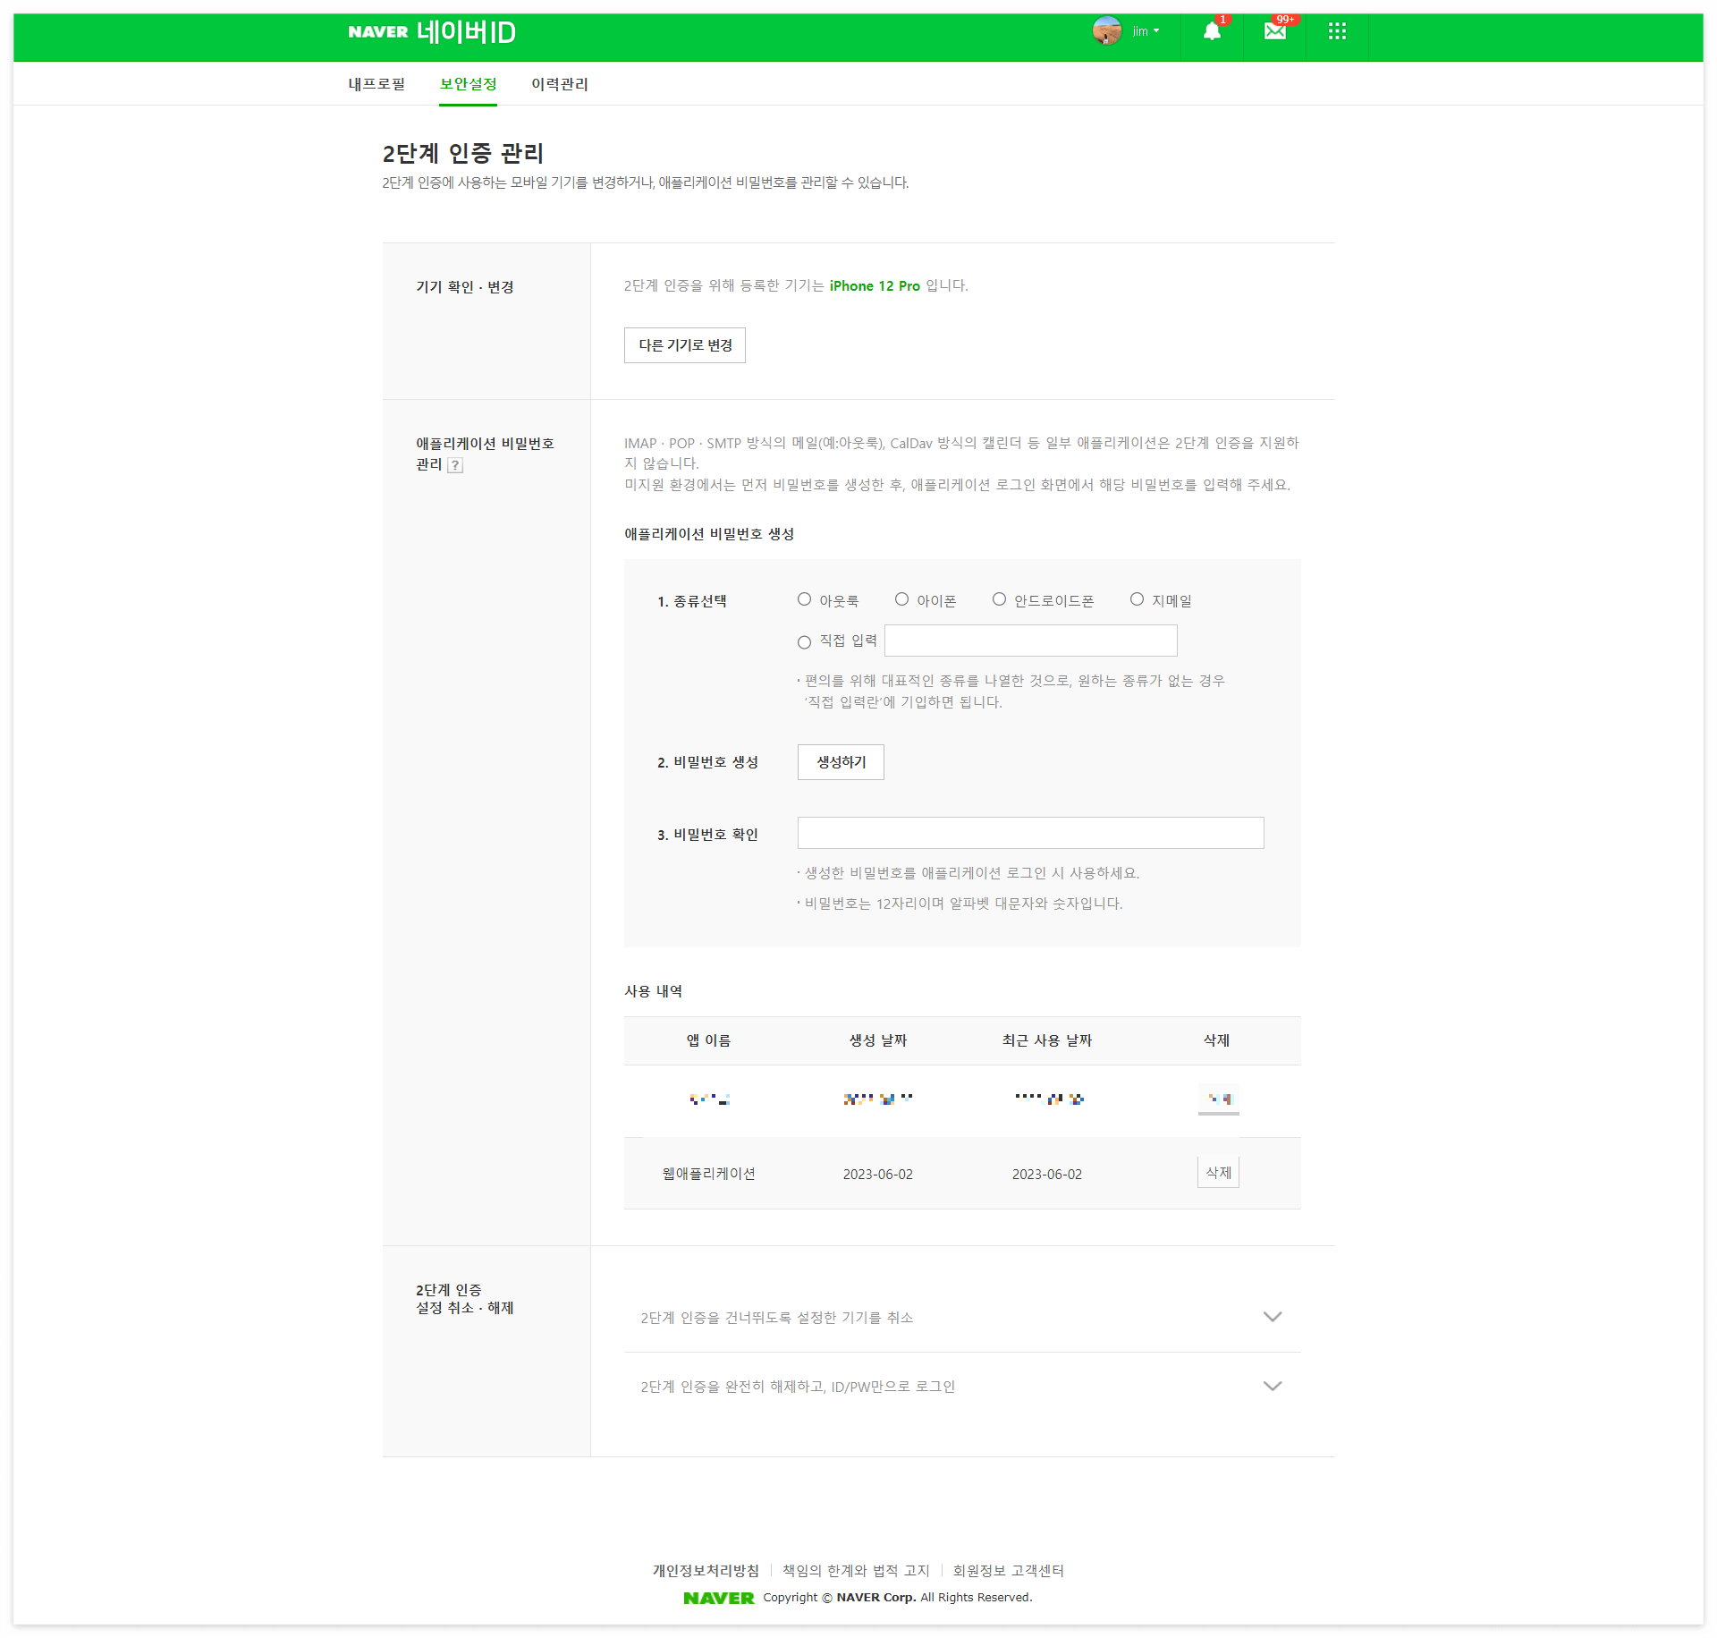Switch to the 이력관리 tab

(x=560, y=84)
